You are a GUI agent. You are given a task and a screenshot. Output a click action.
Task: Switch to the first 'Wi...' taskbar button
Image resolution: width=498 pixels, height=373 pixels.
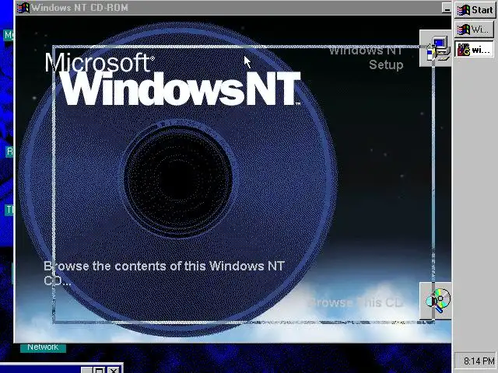click(x=474, y=30)
